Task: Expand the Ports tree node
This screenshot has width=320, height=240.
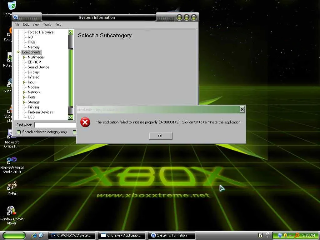Action: click(24, 97)
